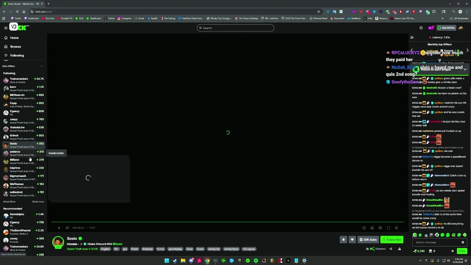Jump to LIVE in the player

click(x=91, y=227)
